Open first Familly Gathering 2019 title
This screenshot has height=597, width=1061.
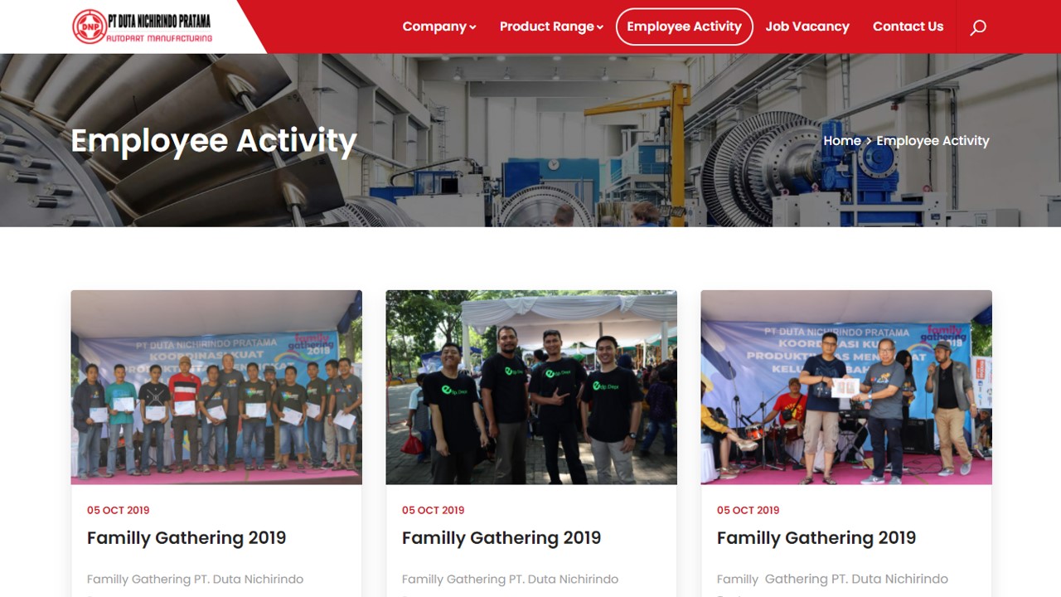pyautogui.click(x=187, y=538)
